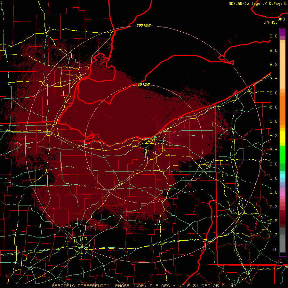Image resolution: width=288 pixels, height=288 pixels.
Task: Click the 0.2 scale value
Action: click(274, 207)
